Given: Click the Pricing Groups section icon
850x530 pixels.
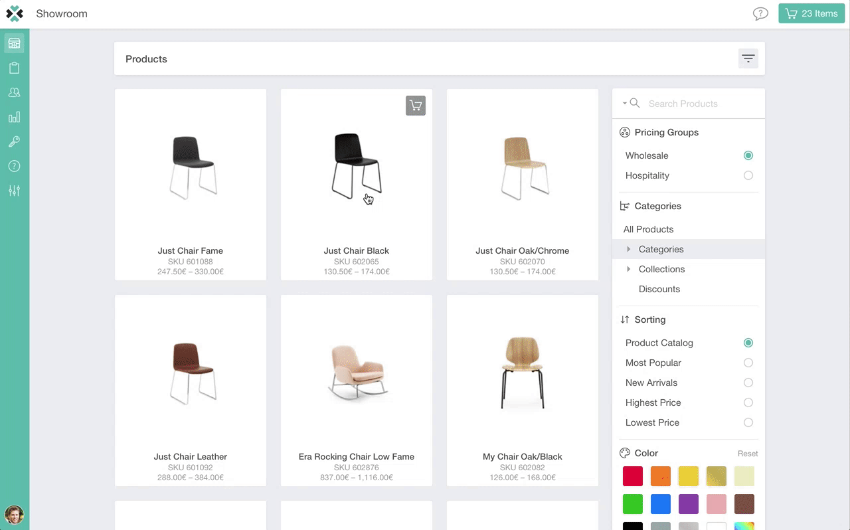Looking at the screenshot, I should (x=624, y=132).
